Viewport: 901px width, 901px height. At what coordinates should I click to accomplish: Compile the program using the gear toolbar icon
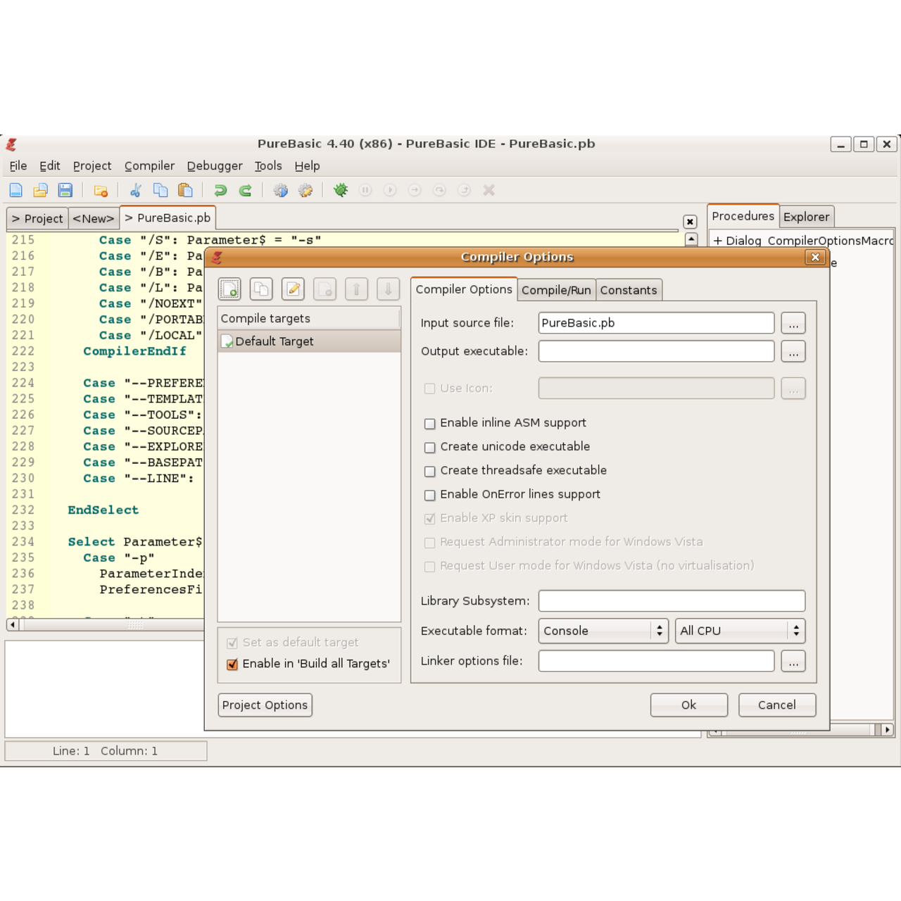tap(281, 190)
